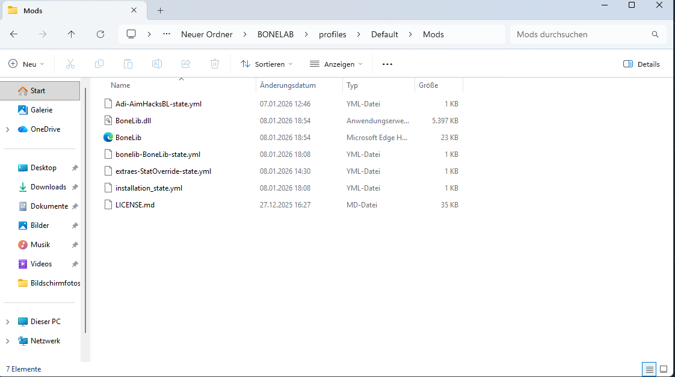Screen dimensions: 675x377
Task: Open the Neu dropdown menu
Action: pos(26,64)
